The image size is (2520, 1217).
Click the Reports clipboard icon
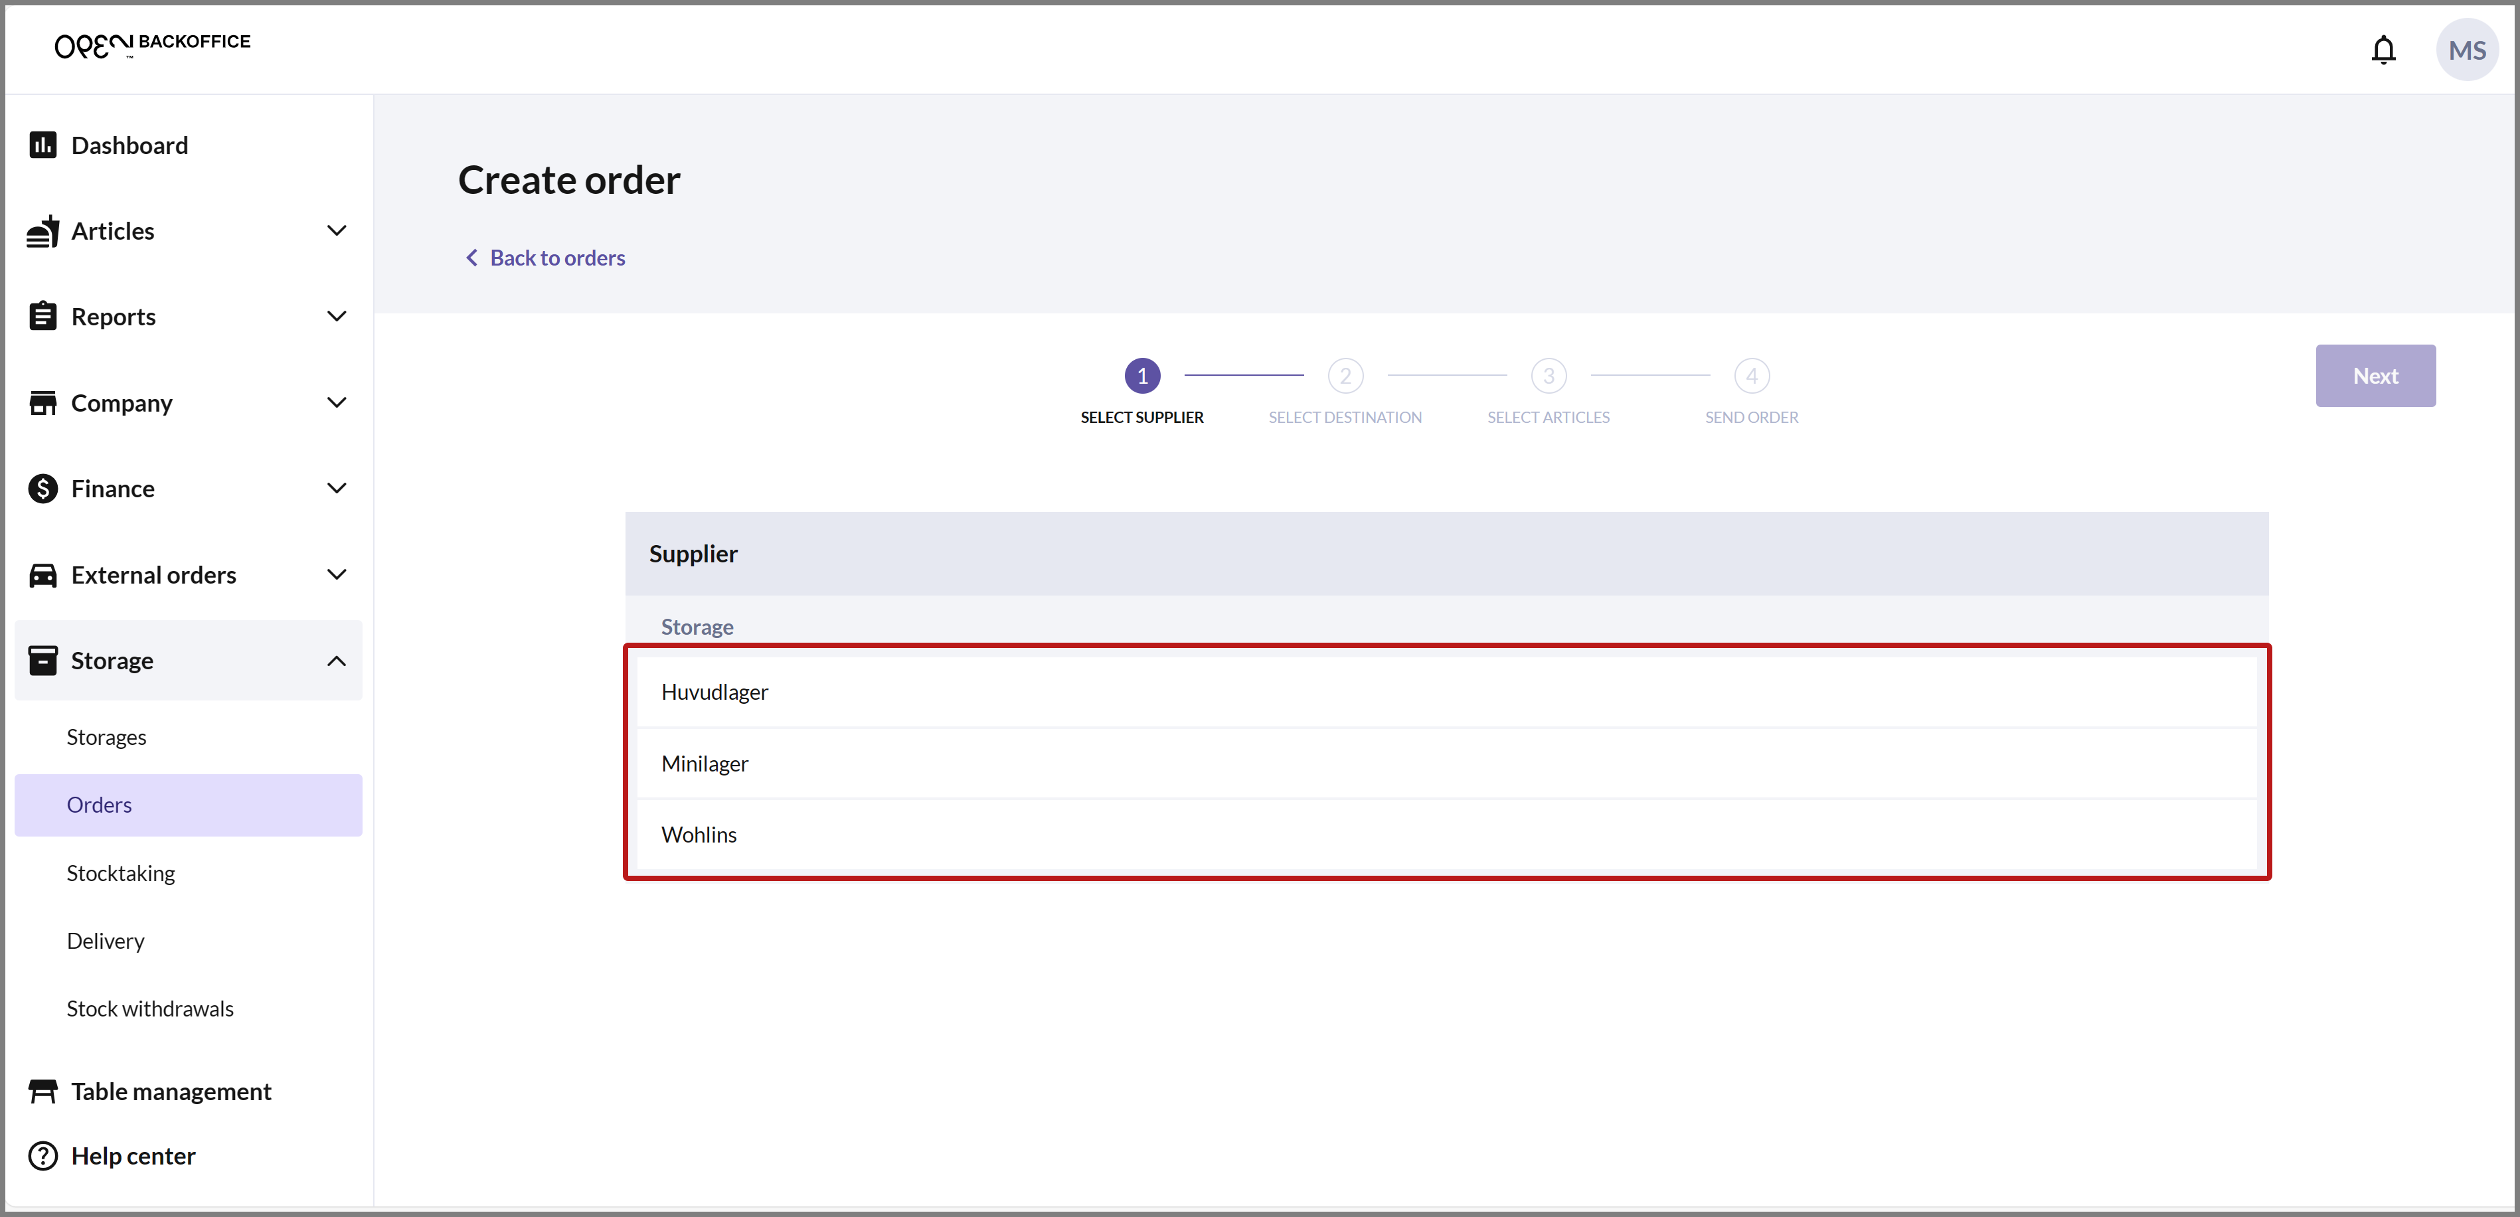(x=43, y=317)
